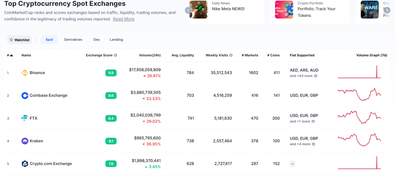Open the Dex tab

point(96,40)
